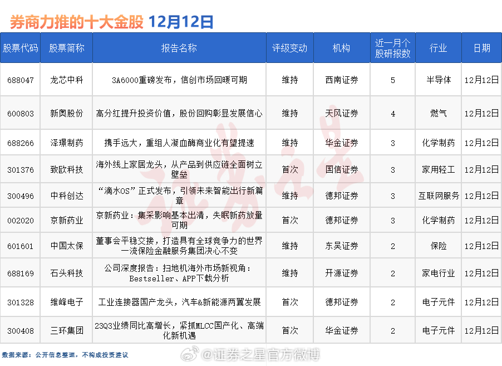
Task: Click 维持 rating in 龙芯中科 row
Action: (x=290, y=80)
